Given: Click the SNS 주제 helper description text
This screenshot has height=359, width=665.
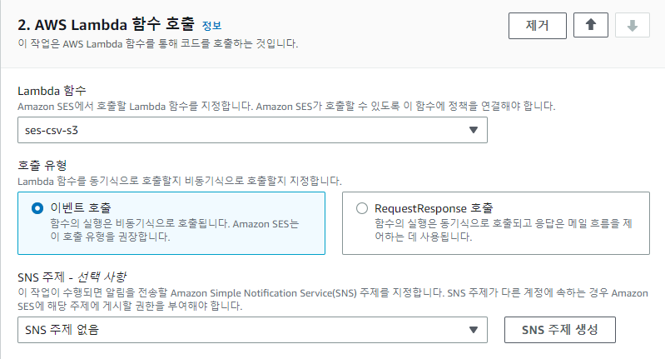Looking at the screenshot, I should tap(333, 300).
